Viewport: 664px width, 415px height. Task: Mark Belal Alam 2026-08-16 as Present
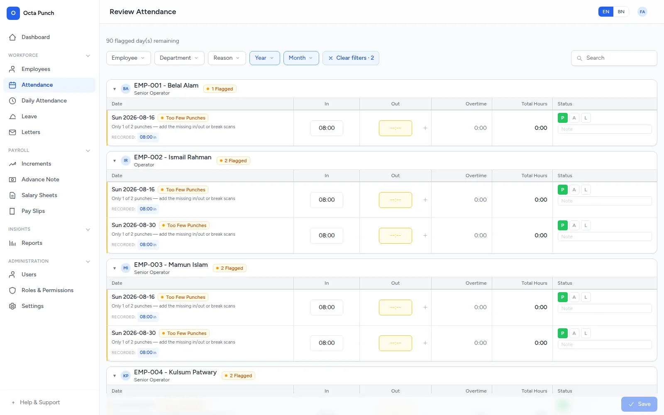[x=562, y=118]
